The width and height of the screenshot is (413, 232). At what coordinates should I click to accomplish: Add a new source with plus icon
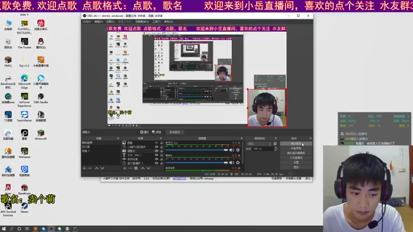tap(124, 168)
